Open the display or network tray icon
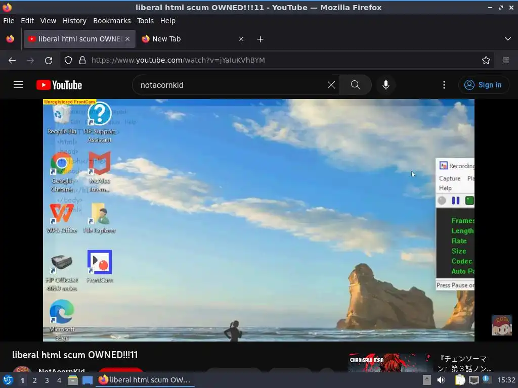Viewport: 518px width, 388px height. (x=473, y=380)
